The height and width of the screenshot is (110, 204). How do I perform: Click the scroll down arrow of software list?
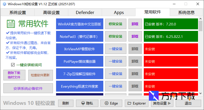point(200,93)
